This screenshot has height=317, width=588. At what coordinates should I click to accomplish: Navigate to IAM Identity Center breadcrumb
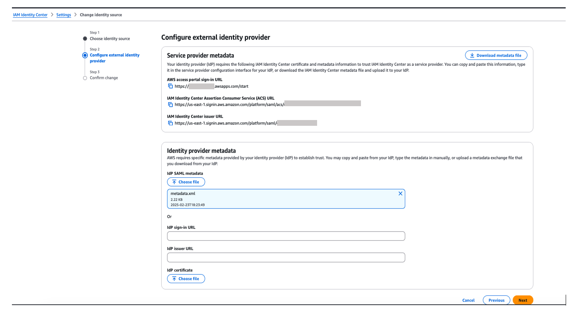click(x=30, y=15)
